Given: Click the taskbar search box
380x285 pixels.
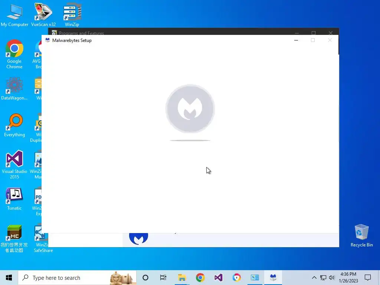Looking at the screenshot, I should [x=77, y=278].
